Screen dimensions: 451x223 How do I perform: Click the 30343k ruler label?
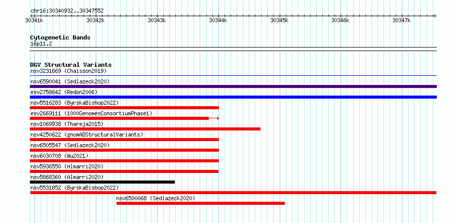pyautogui.click(x=157, y=20)
